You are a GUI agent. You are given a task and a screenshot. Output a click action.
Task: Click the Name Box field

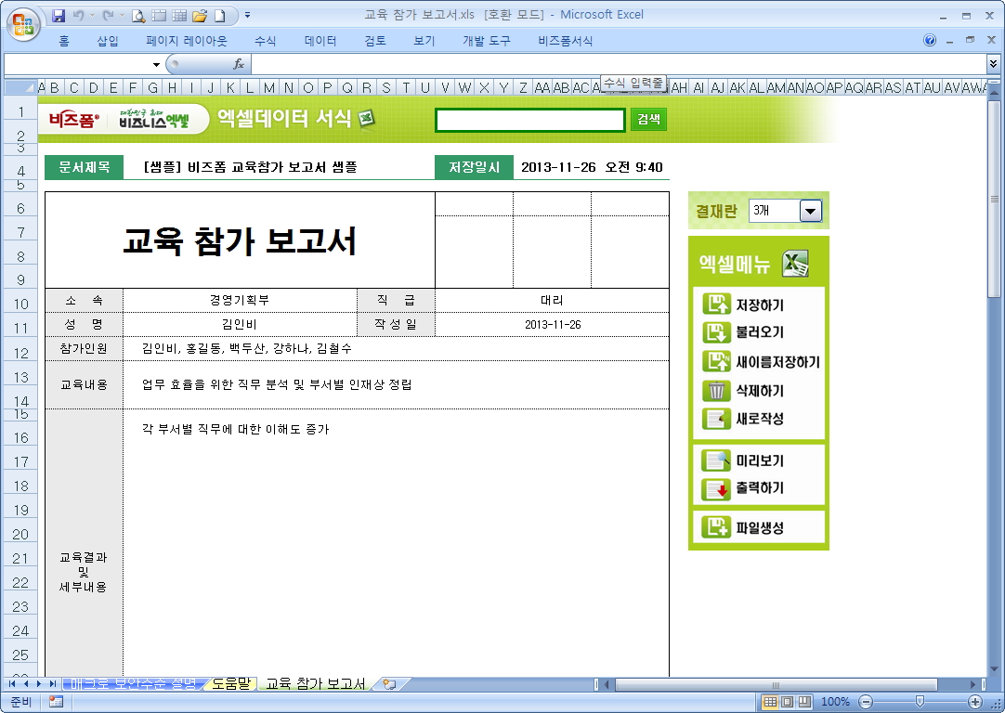click(x=77, y=64)
